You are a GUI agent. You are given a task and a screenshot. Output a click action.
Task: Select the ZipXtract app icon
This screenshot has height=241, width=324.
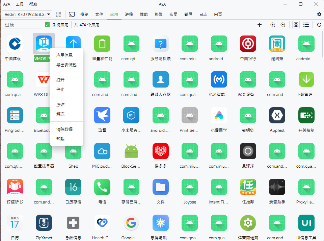click(44, 223)
